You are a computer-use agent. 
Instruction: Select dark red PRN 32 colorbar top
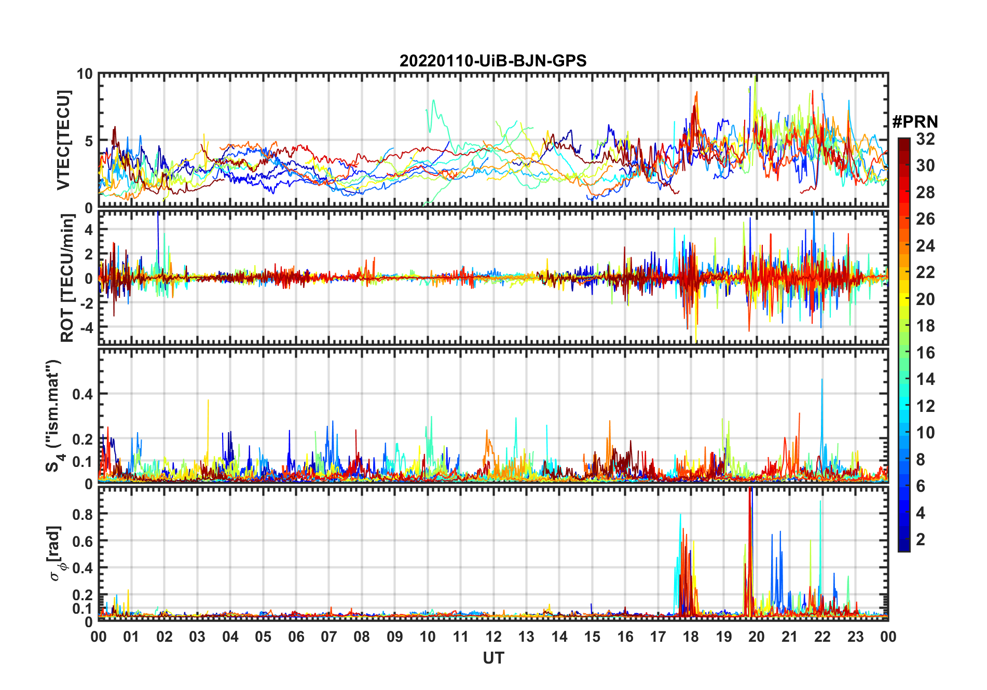pos(904,141)
